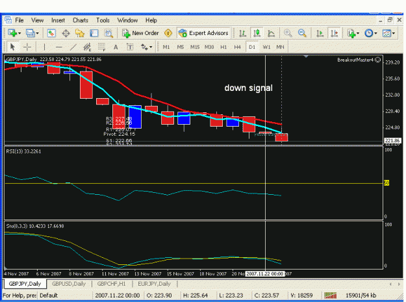
Task: Open the Help menu
Action: (151, 20)
